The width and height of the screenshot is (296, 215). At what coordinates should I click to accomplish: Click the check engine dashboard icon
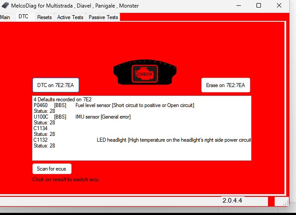click(145, 72)
